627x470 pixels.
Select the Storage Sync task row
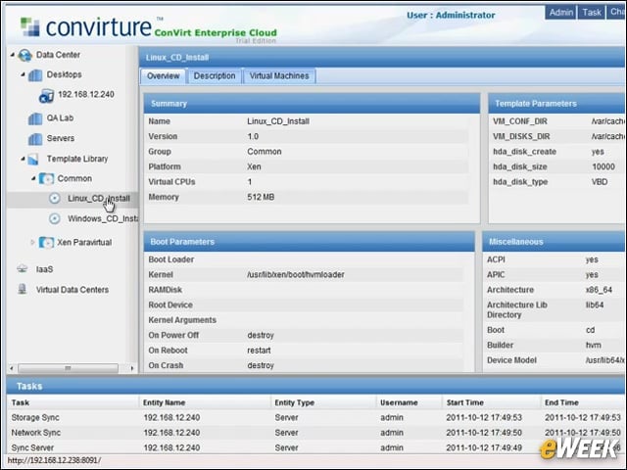(x=316, y=418)
